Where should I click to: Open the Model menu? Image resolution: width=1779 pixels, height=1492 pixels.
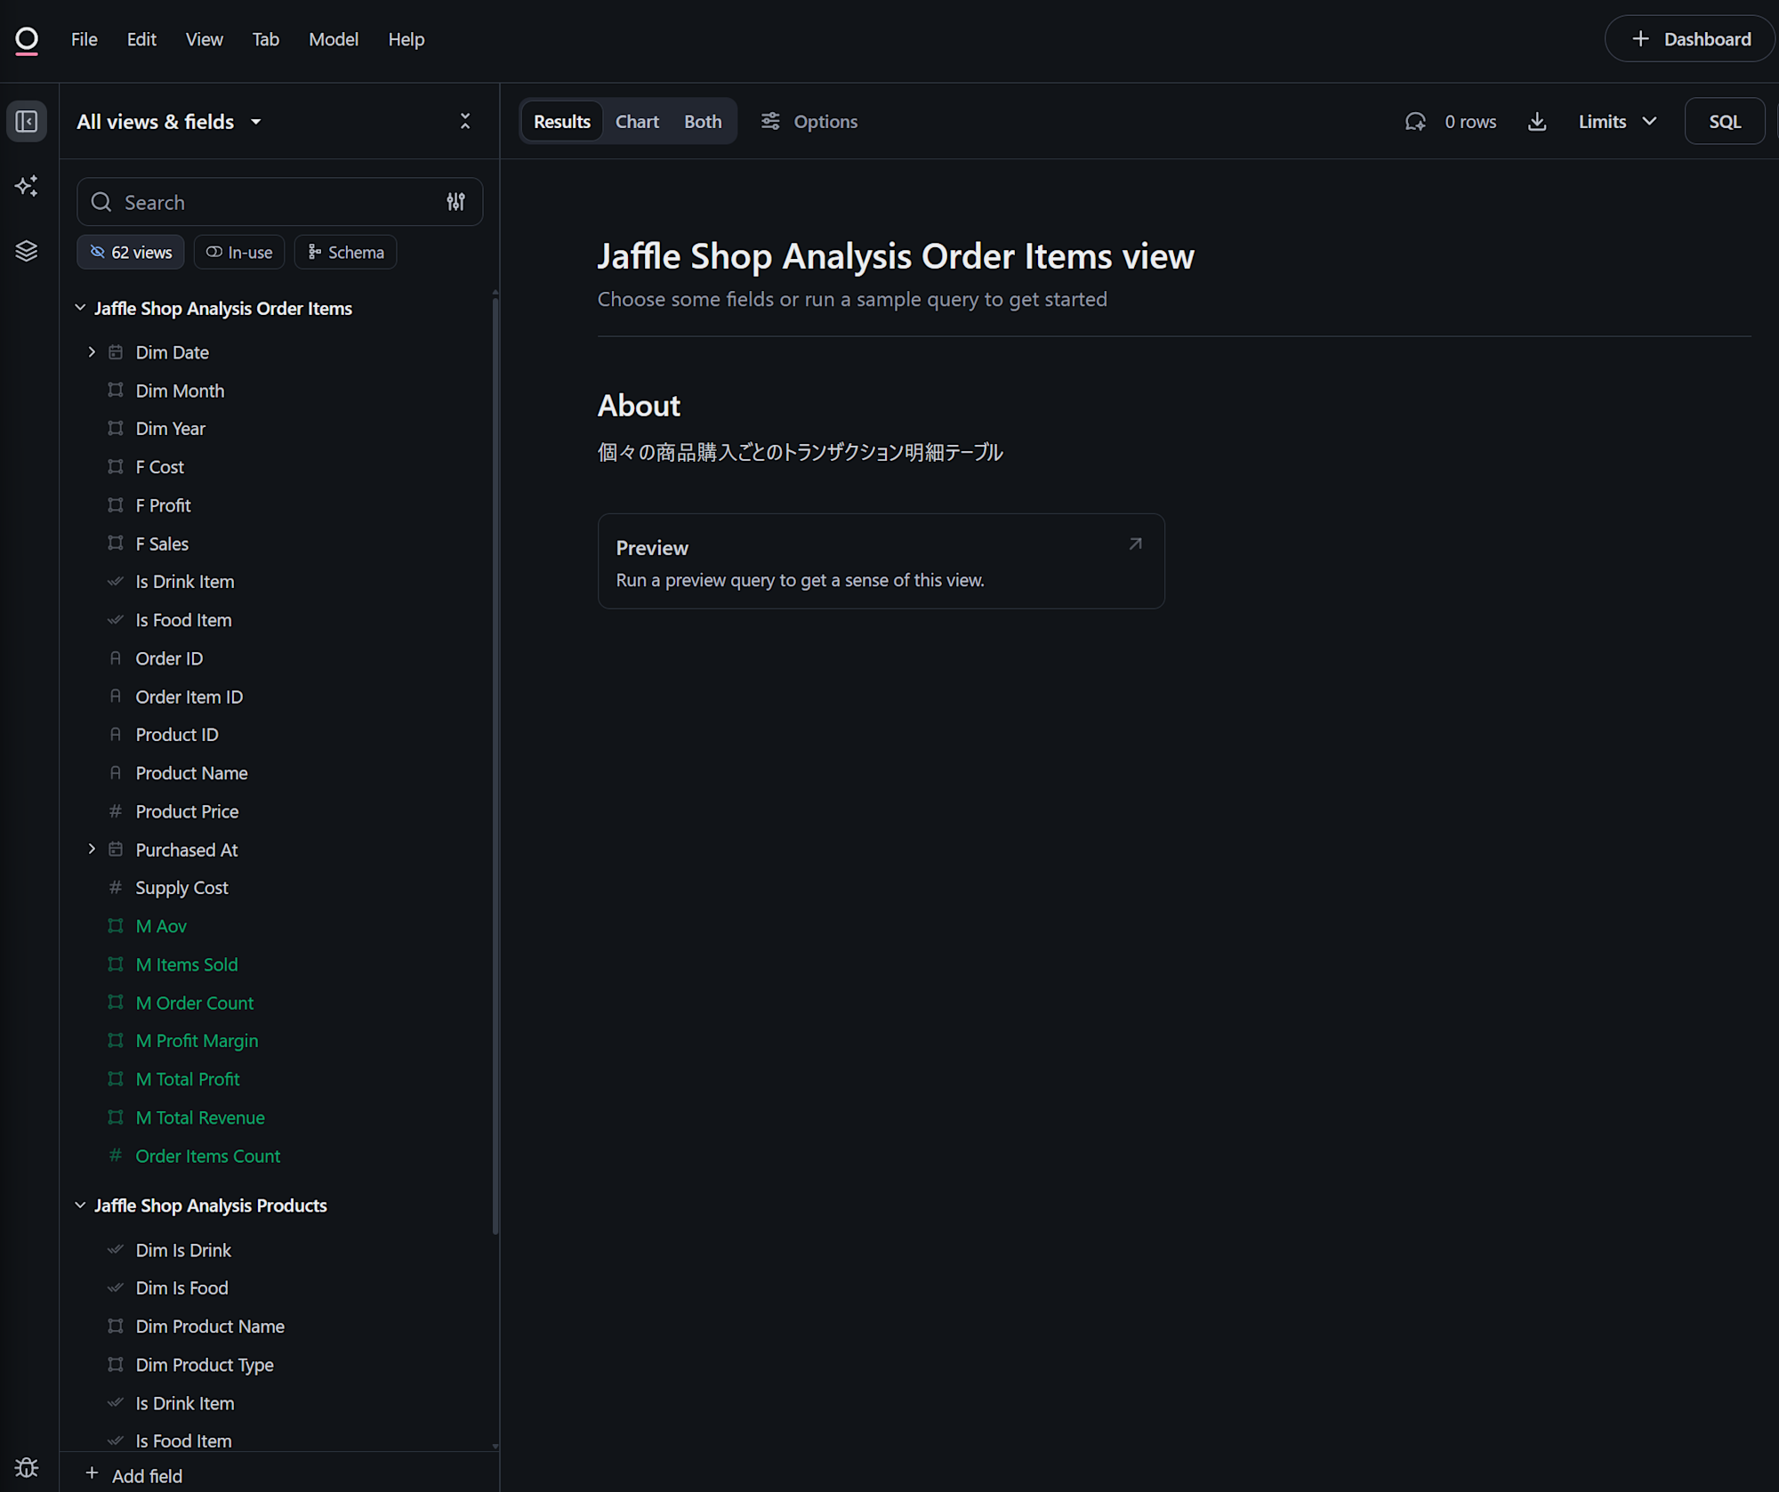[x=333, y=39]
